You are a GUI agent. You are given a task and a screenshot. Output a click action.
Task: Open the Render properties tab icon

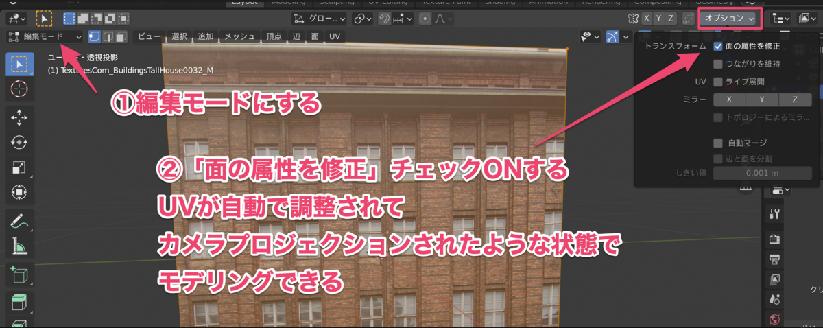(x=776, y=239)
